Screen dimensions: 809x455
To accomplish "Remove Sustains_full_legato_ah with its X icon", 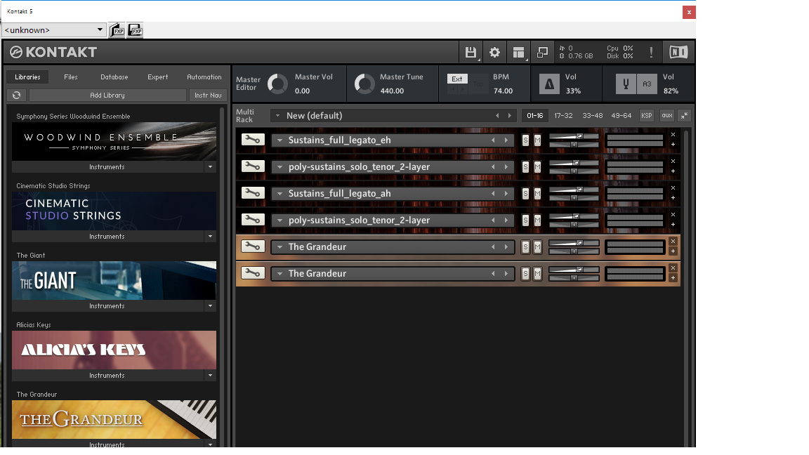I will 673,188.
